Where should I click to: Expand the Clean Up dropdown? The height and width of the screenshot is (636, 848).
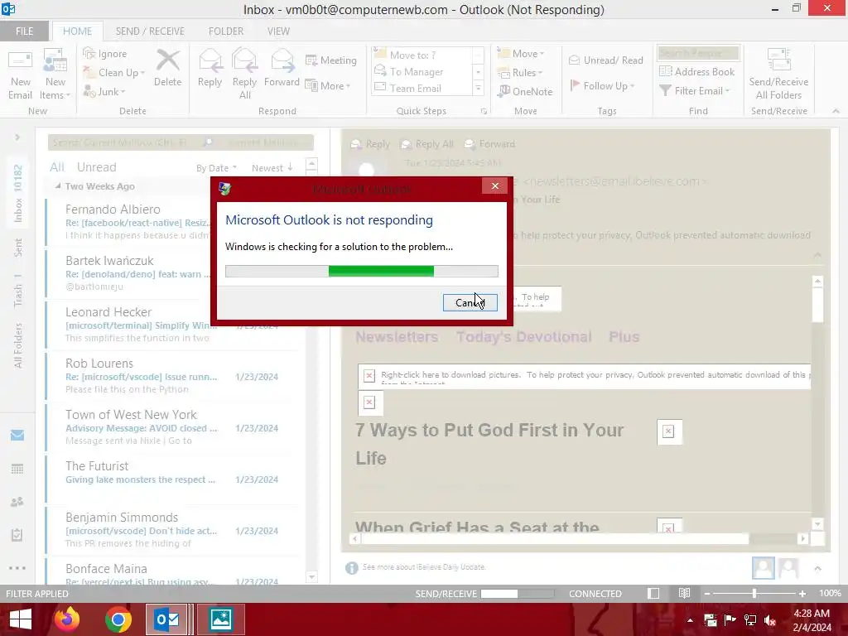pos(142,73)
